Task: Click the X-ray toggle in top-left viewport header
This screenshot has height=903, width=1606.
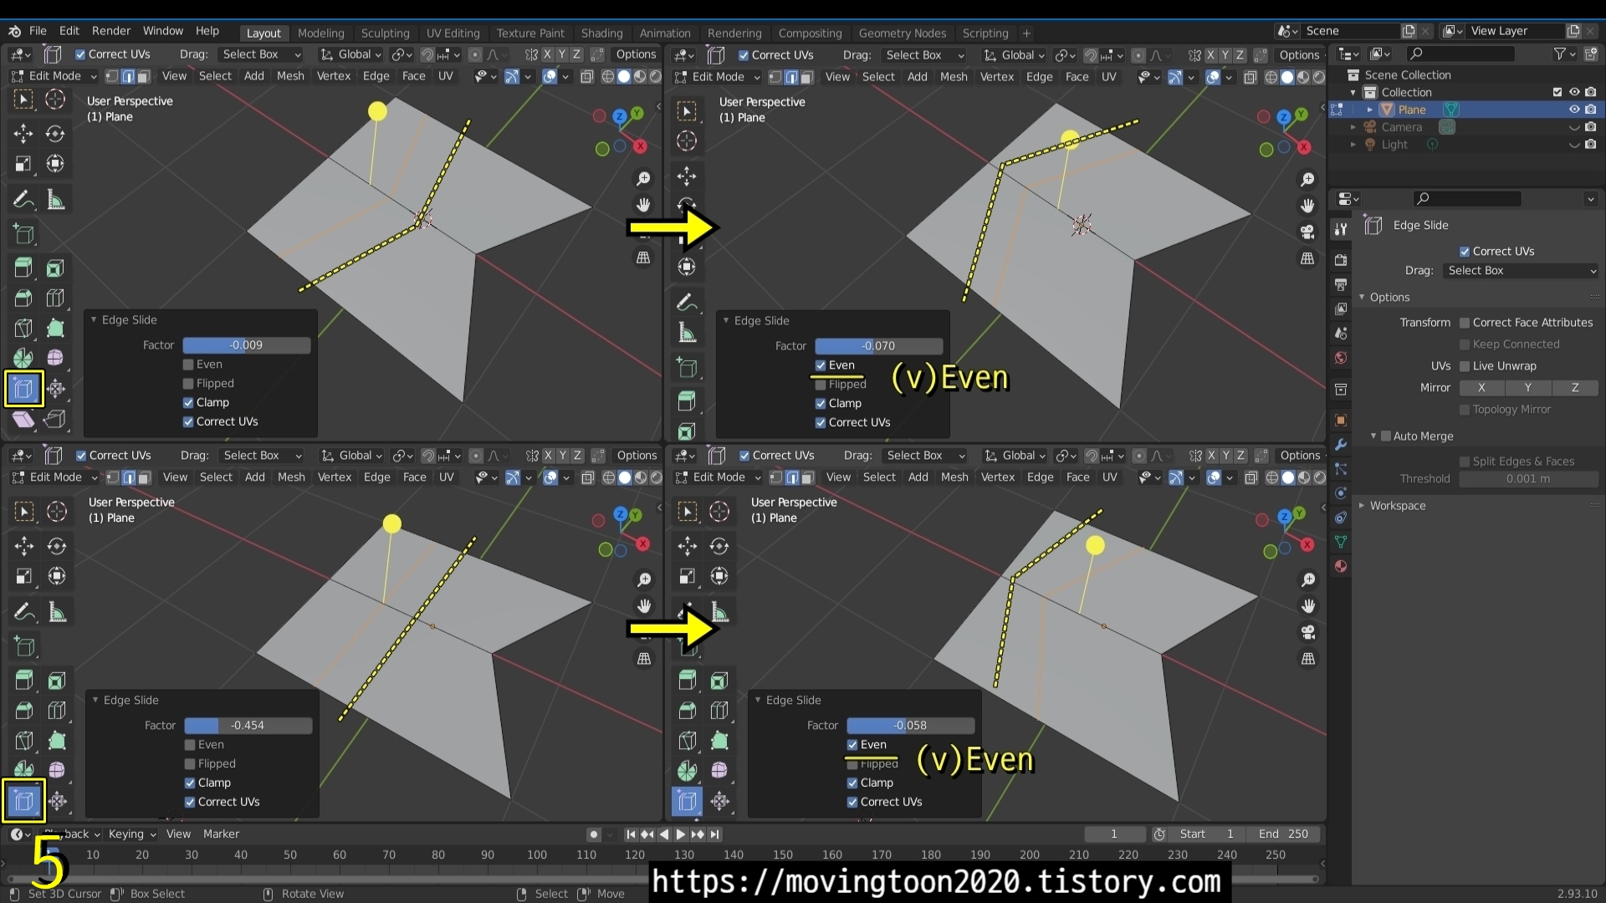Action: pos(587,77)
